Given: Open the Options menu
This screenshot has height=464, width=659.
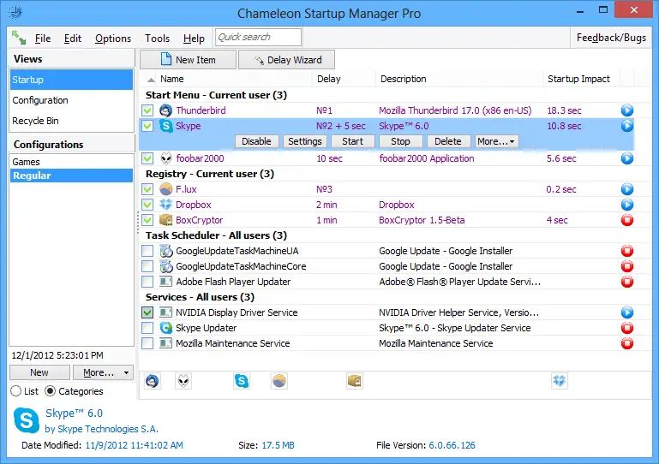Looking at the screenshot, I should (x=113, y=39).
